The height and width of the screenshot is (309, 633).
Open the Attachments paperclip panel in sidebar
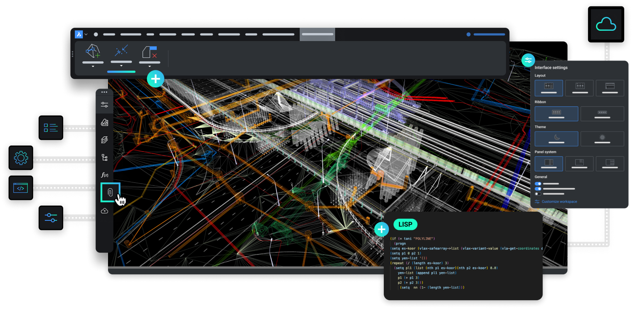tap(110, 192)
